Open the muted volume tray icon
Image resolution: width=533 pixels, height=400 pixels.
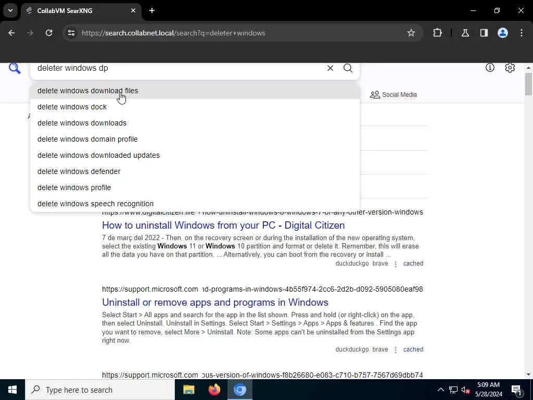tap(466, 390)
